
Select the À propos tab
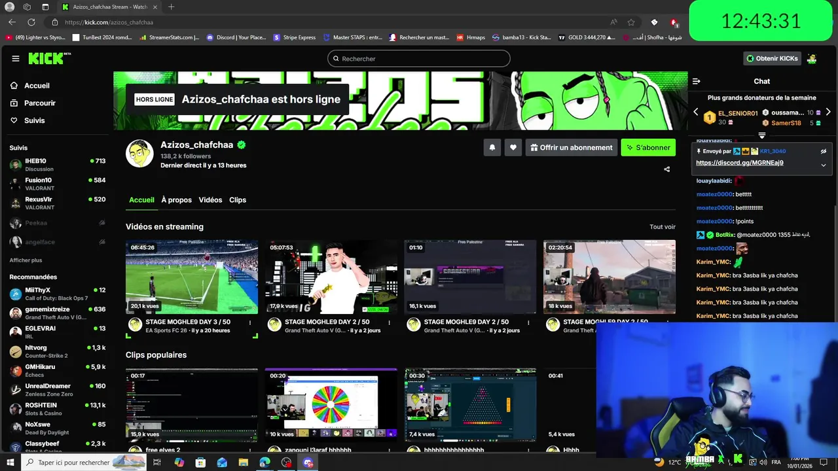tap(177, 200)
